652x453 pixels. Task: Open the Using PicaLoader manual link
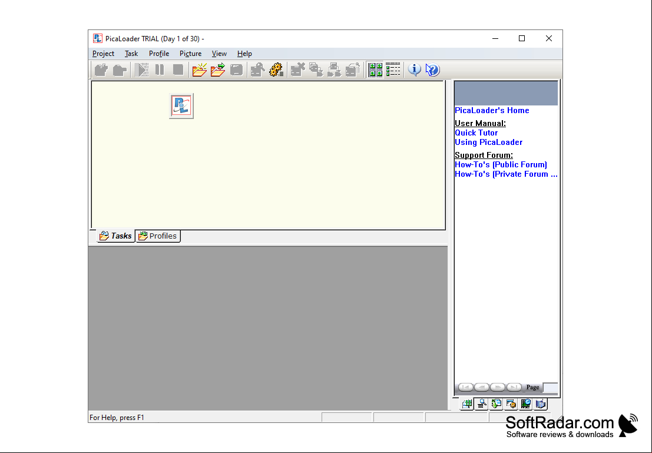tap(489, 143)
